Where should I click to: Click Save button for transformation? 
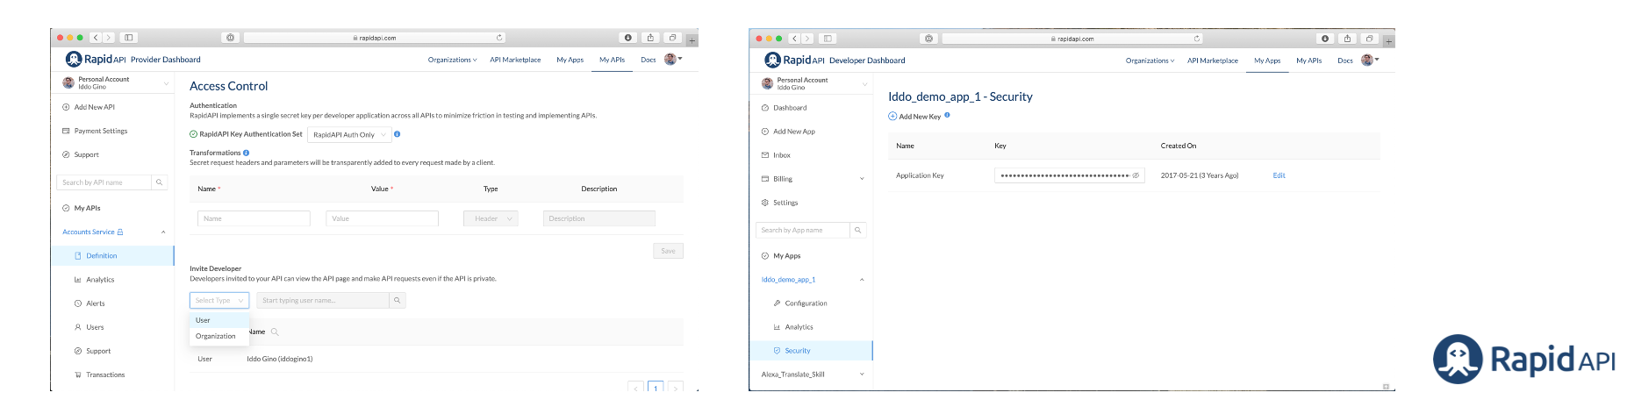(668, 251)
